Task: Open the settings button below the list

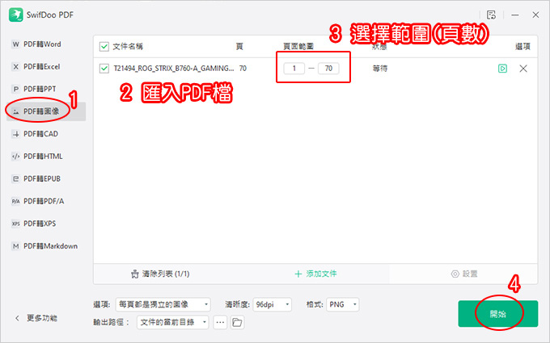Action: [464, 274]
